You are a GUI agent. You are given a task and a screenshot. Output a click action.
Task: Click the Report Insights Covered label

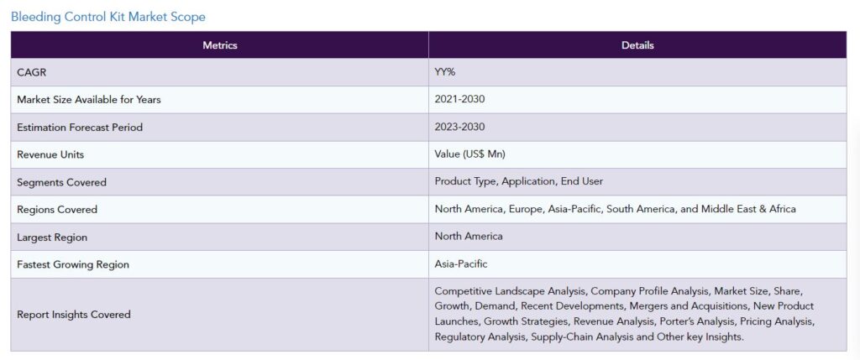point(74,315)
